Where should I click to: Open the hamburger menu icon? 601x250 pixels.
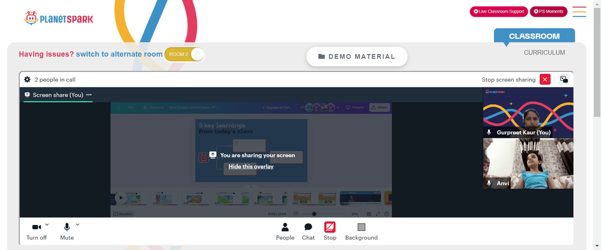pos(579,11)
